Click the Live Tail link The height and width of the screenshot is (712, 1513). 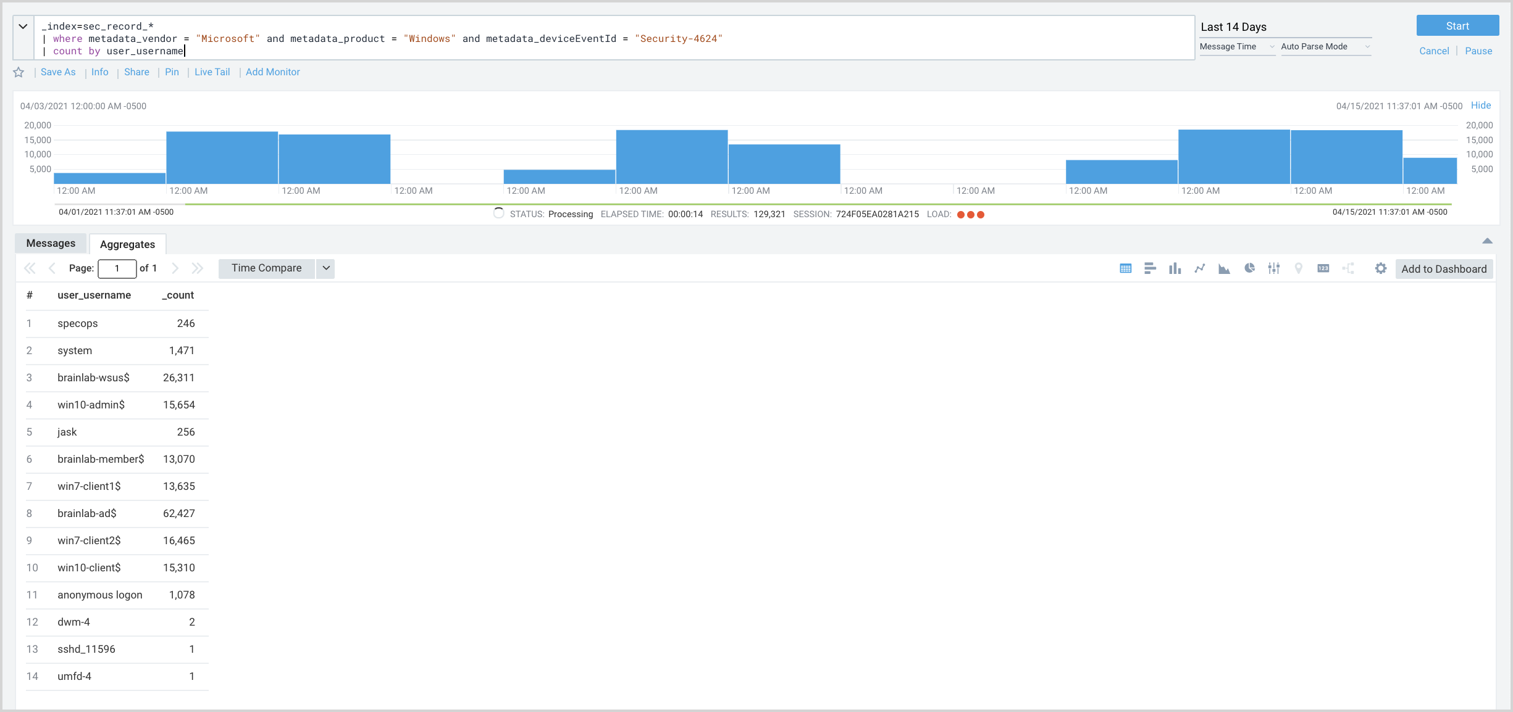point(212,72)
